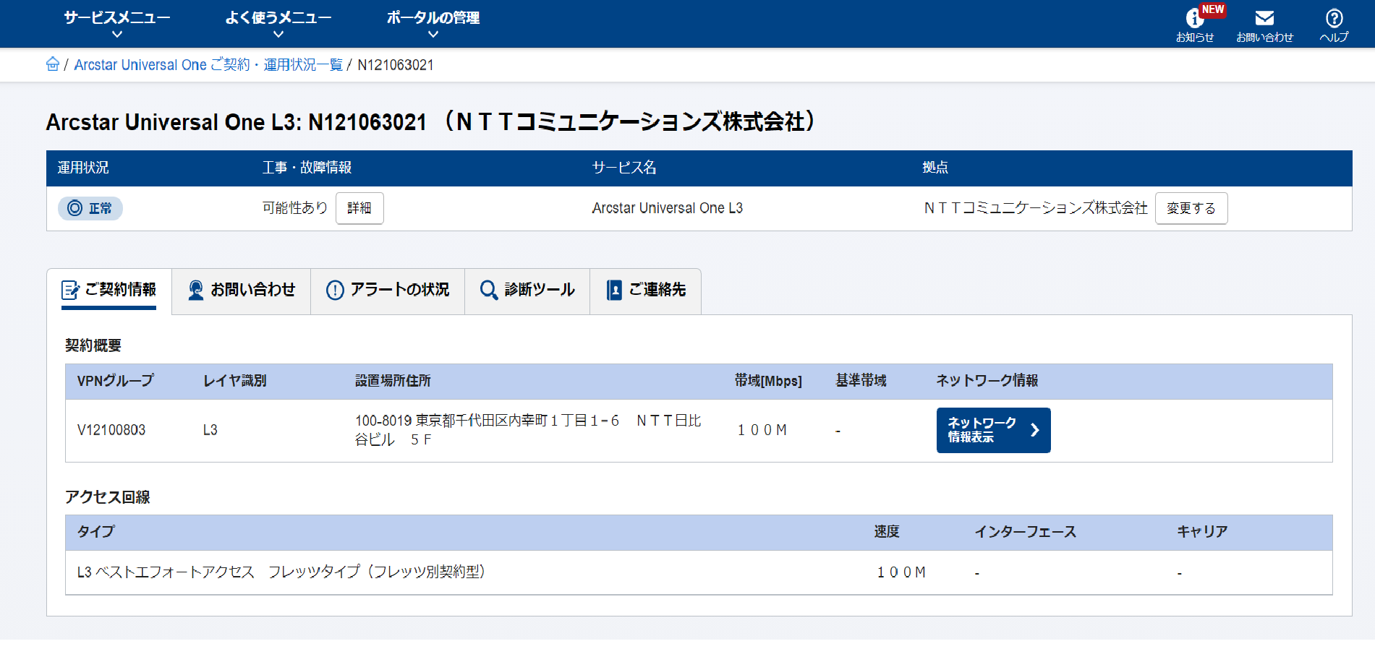Click the ご契約情報 document edit icon
This screenshot has height=649, width=1375.
click(x=70, y=290)
